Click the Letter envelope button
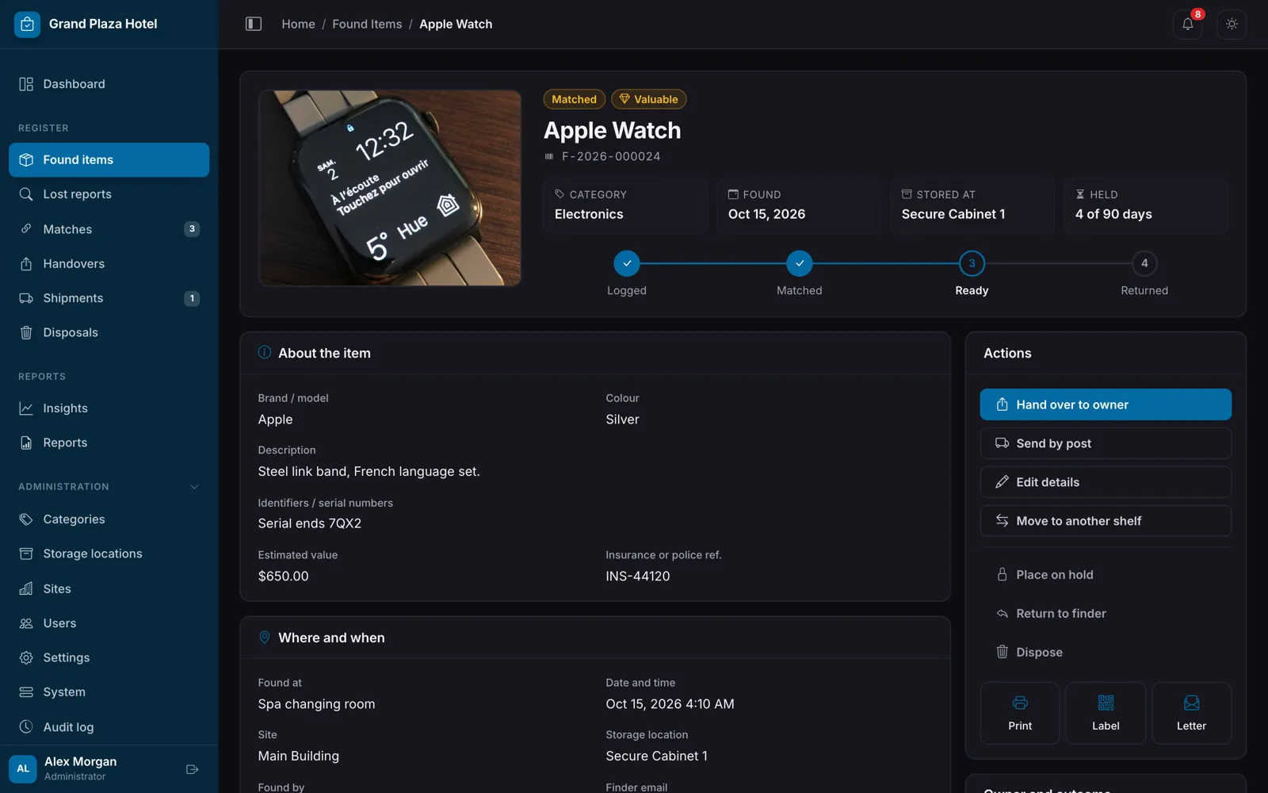The image size is (1268, 793). point(1191,713)
